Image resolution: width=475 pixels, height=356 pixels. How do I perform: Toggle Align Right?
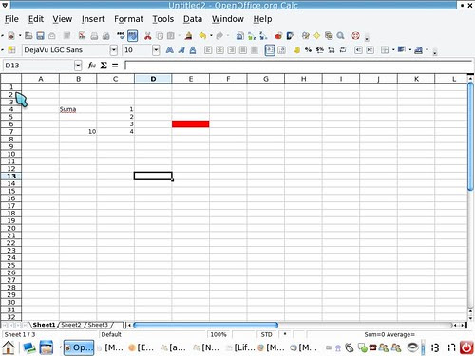(x=232, y=50)
